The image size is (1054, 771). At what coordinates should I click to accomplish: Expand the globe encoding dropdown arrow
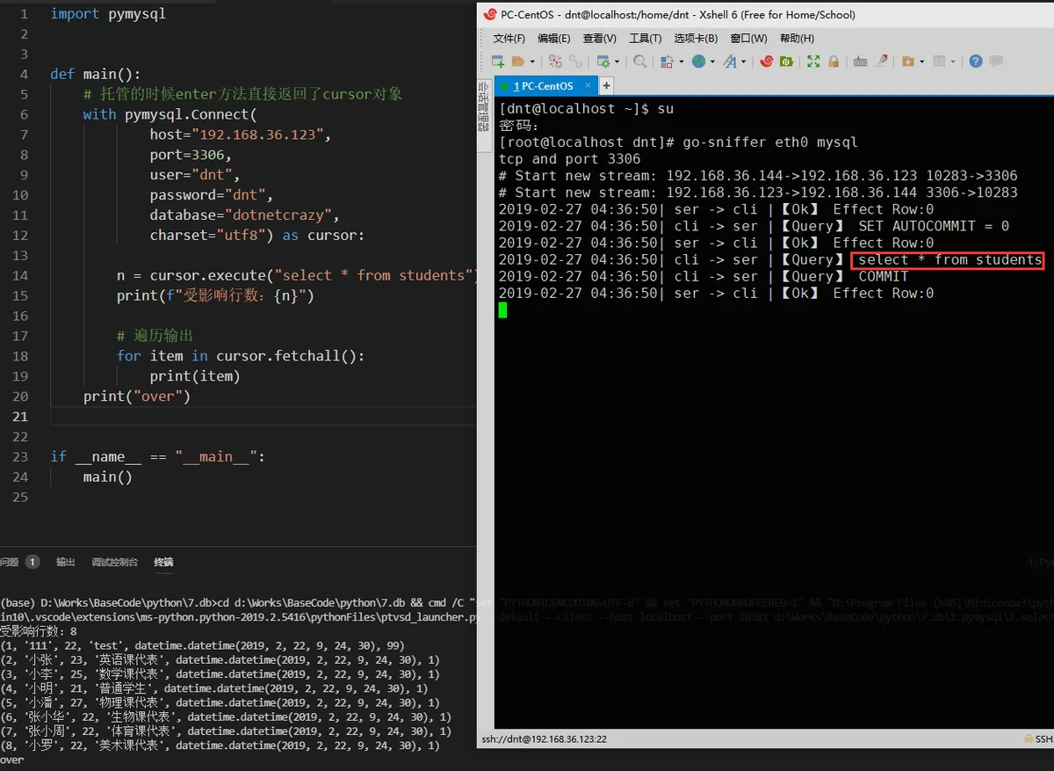click(x=712, y=62)
